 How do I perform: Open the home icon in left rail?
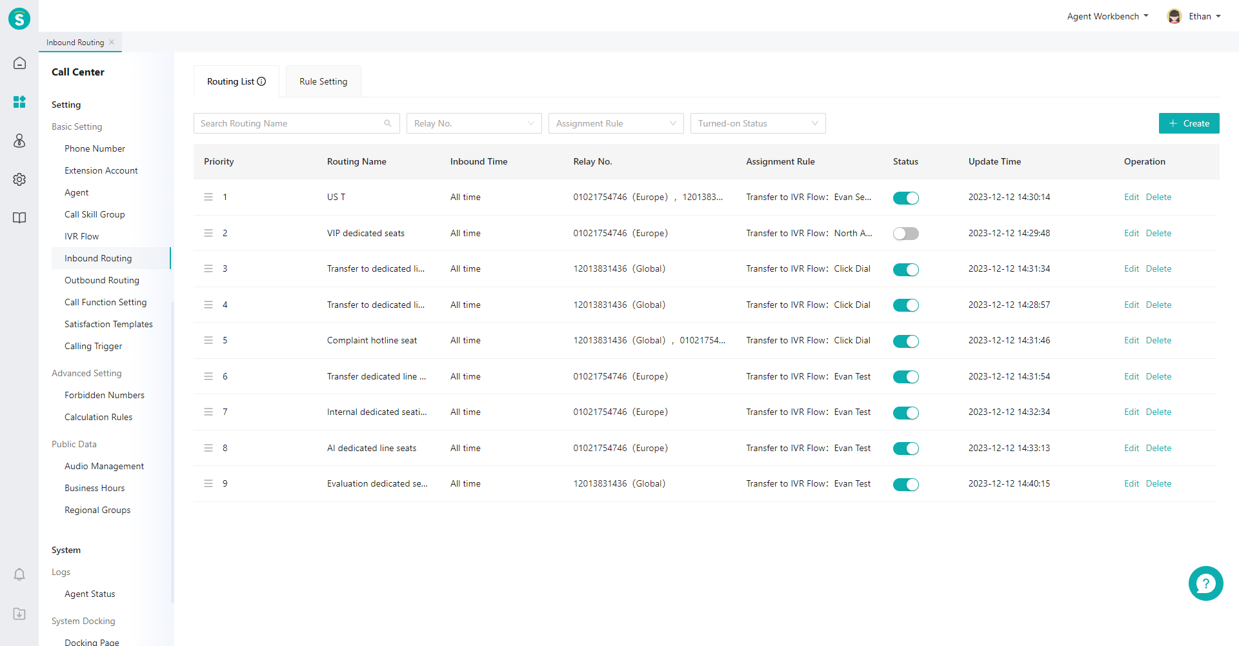19,63
